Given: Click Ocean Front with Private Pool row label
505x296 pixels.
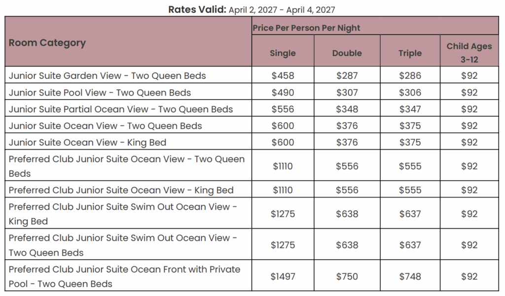Looking at the screenshot, I should 124,276.
